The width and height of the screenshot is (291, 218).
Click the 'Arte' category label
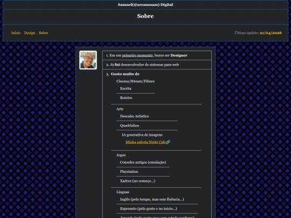(x=120, y=109)
